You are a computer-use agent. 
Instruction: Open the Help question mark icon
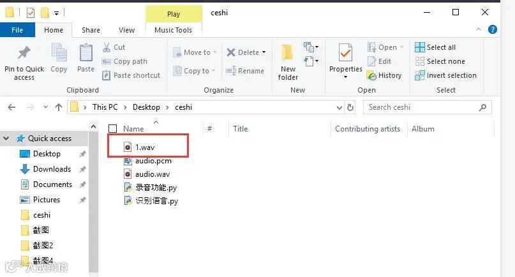click(492, 29)
